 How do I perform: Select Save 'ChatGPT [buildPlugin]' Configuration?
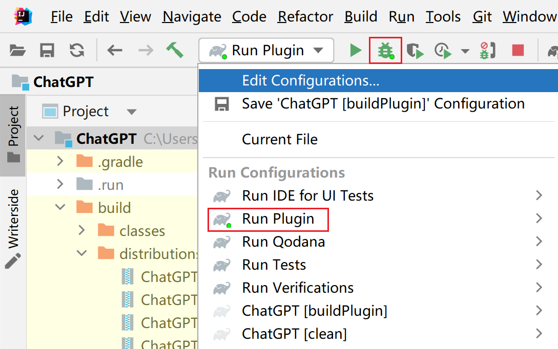(378, 104)
